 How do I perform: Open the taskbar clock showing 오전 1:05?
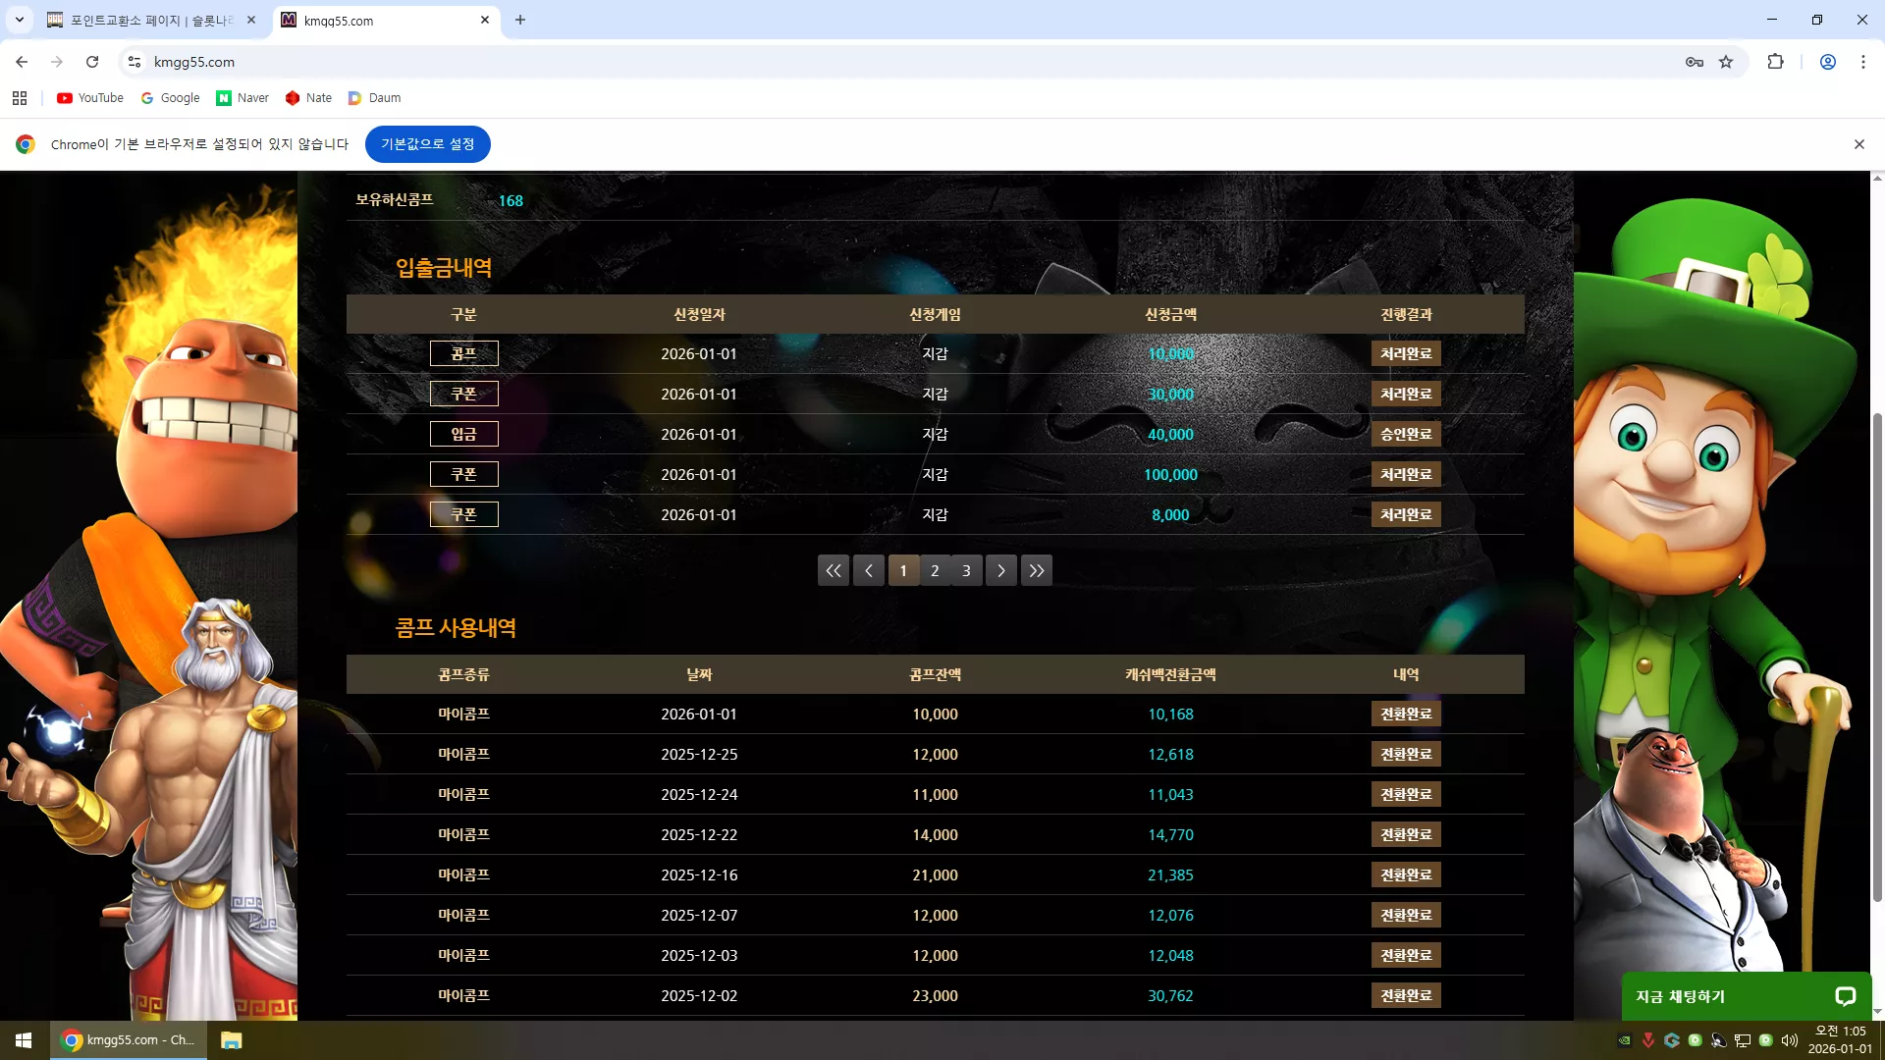1841,1040
